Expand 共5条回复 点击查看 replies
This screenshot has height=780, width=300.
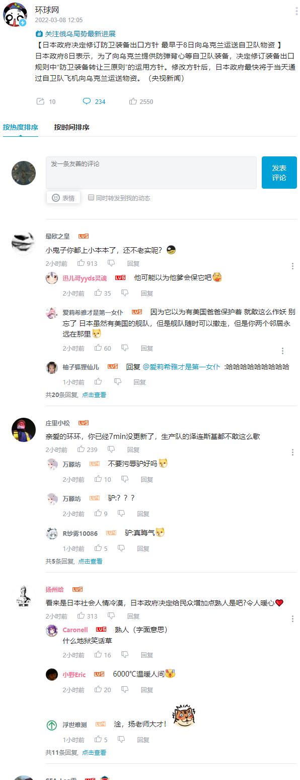click(x=73, y=561)
